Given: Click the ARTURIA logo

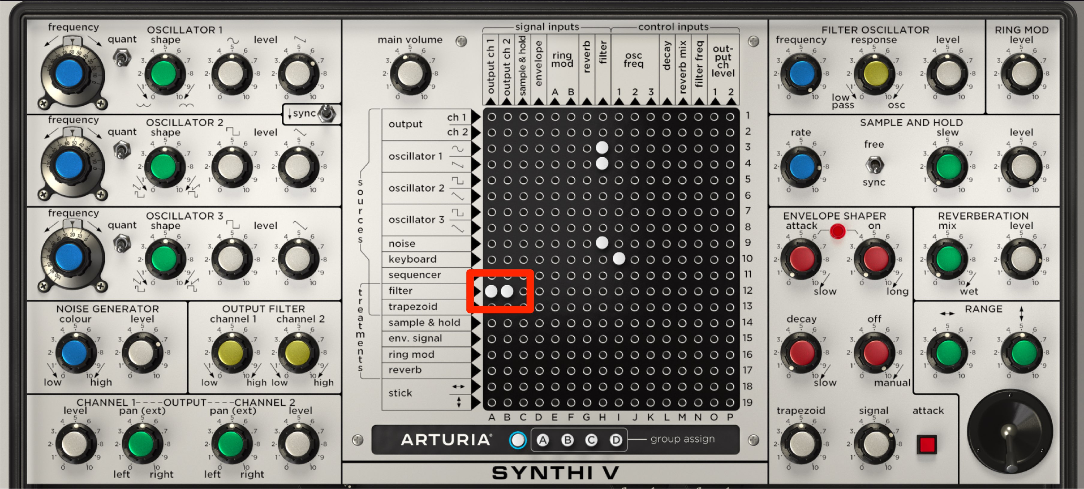Looking at the screenshot, I should tap(446, 440).
